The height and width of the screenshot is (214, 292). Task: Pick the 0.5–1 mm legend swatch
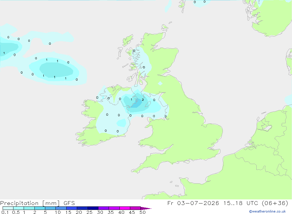(19, 208)
